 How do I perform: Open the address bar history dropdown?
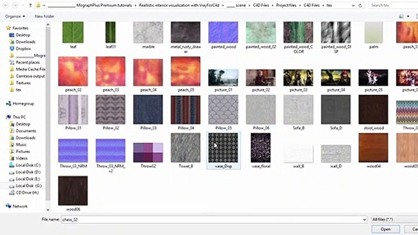(353, 6)
